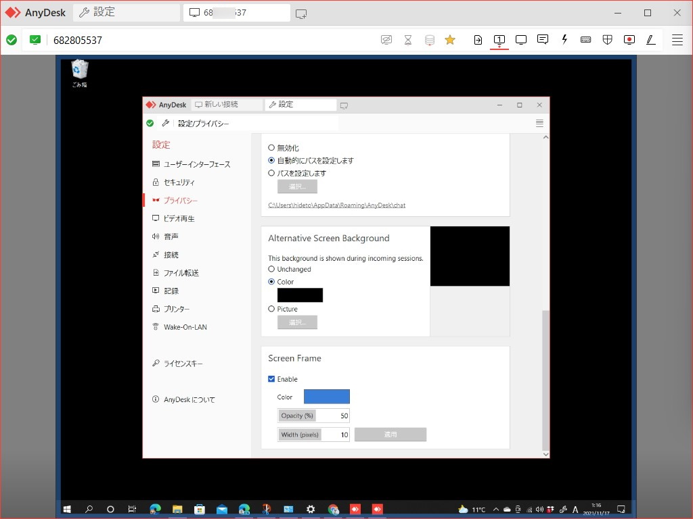The width and height of the screenshot is (693, 519).
Task: Open the file transfer arrow icon
Action: [x=478, y=40]
